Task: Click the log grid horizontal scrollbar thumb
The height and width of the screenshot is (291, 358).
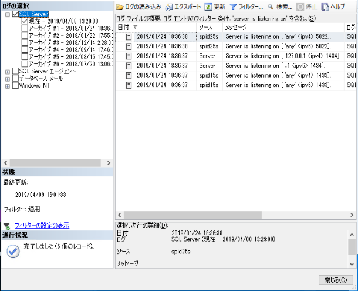Action: (x=192, y=215)
